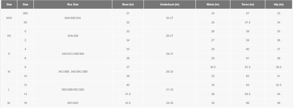Select the 34A/32C/34B/36A bra size cell
The height and width of the screenshot is (108, 293).
coord(73,54)
